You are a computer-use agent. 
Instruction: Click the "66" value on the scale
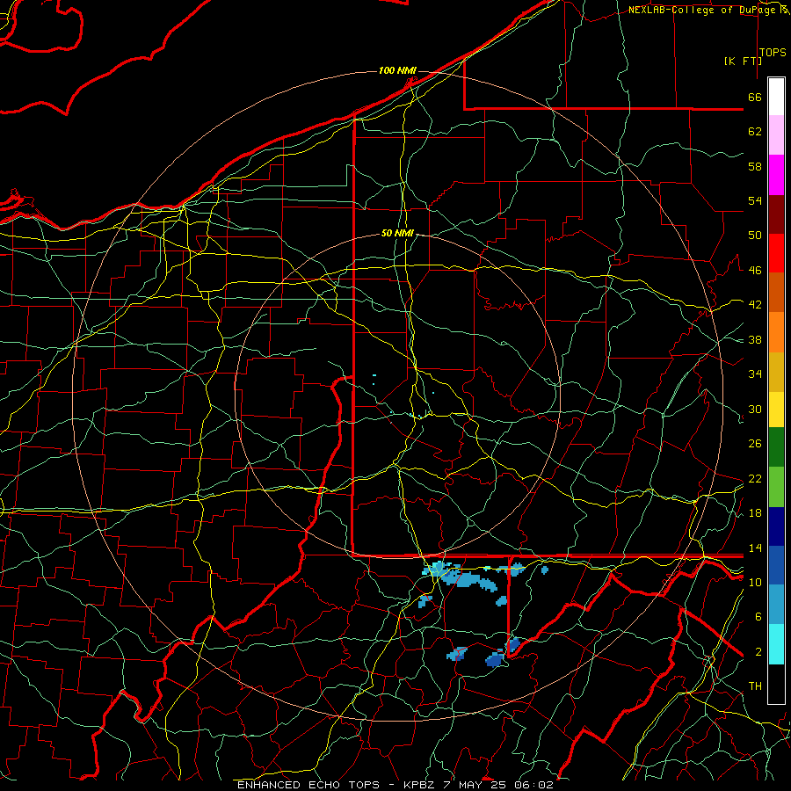coord(755,97)
